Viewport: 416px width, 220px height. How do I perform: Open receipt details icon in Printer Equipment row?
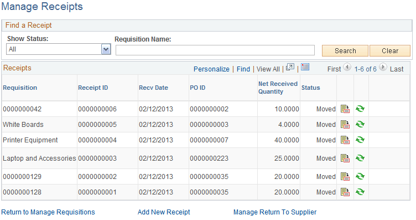point(345,140)
